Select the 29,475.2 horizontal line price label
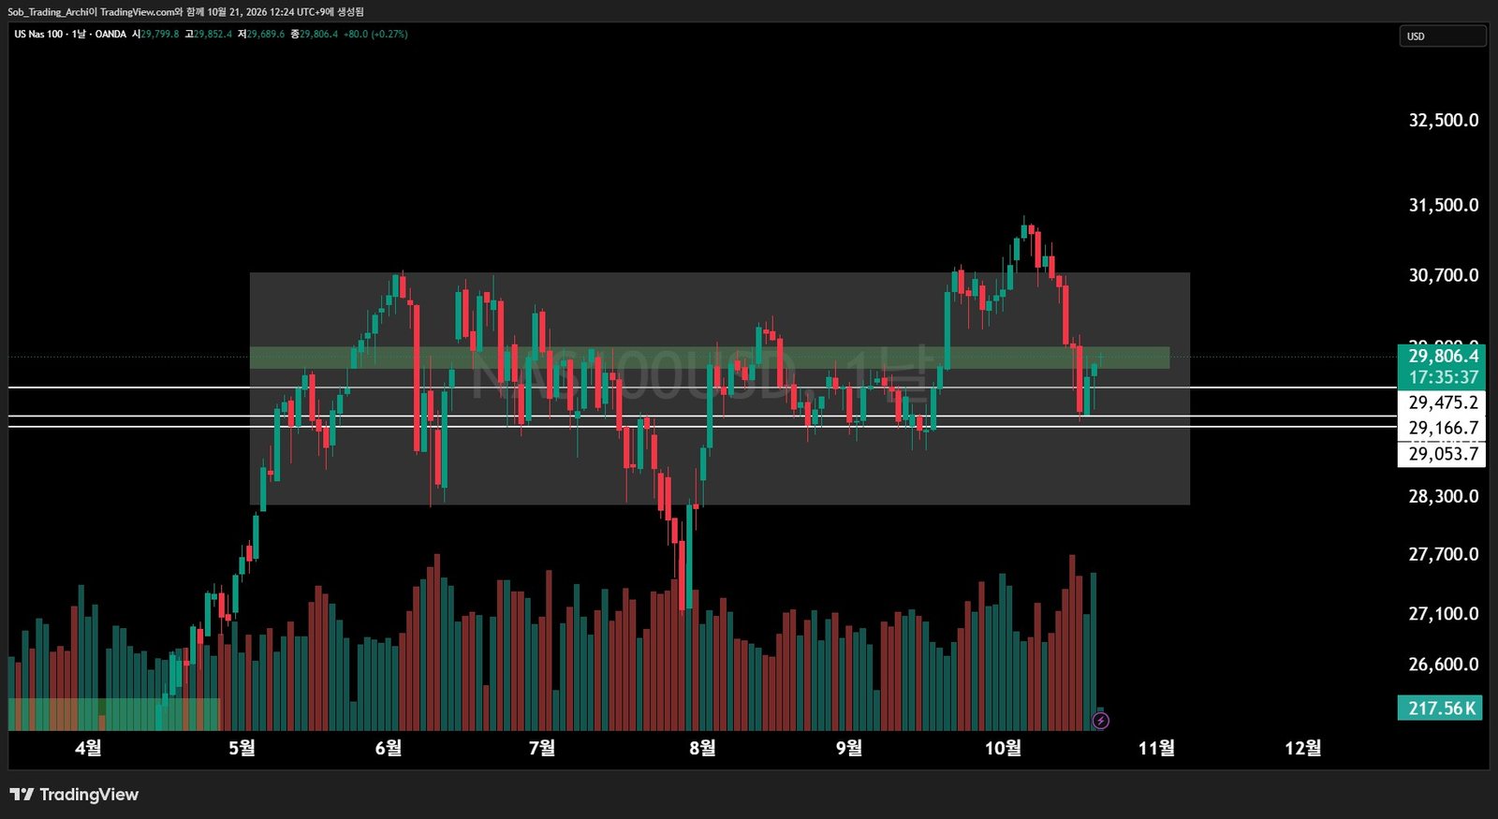 click(x=1443, y=402)
